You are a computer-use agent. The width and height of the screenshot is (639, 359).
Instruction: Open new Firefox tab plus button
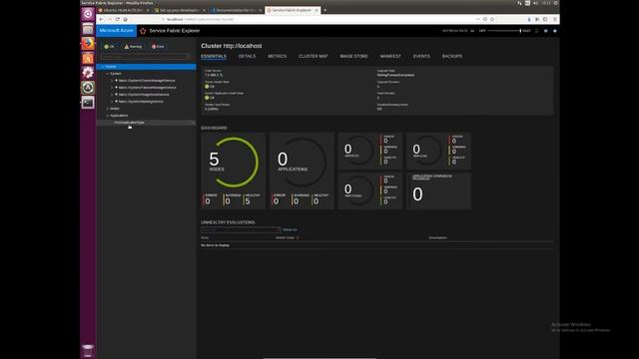[325, 10]
